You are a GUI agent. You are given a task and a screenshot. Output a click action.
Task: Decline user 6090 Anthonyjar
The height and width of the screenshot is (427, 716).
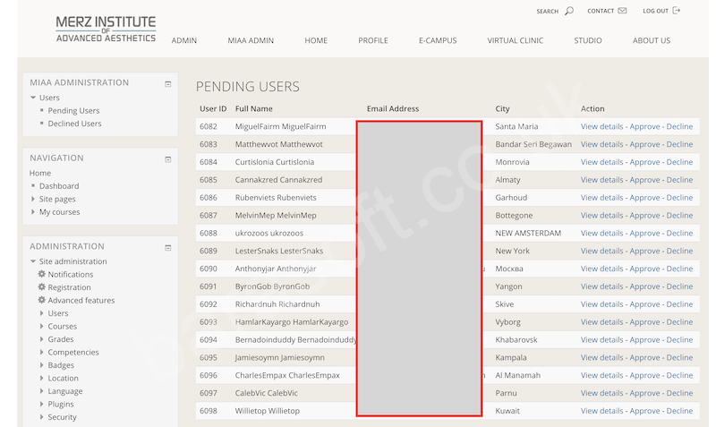679,269
